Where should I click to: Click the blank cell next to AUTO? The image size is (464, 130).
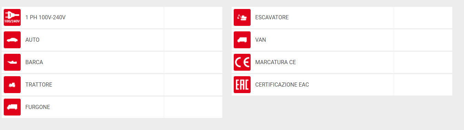[x=193, y=40]
